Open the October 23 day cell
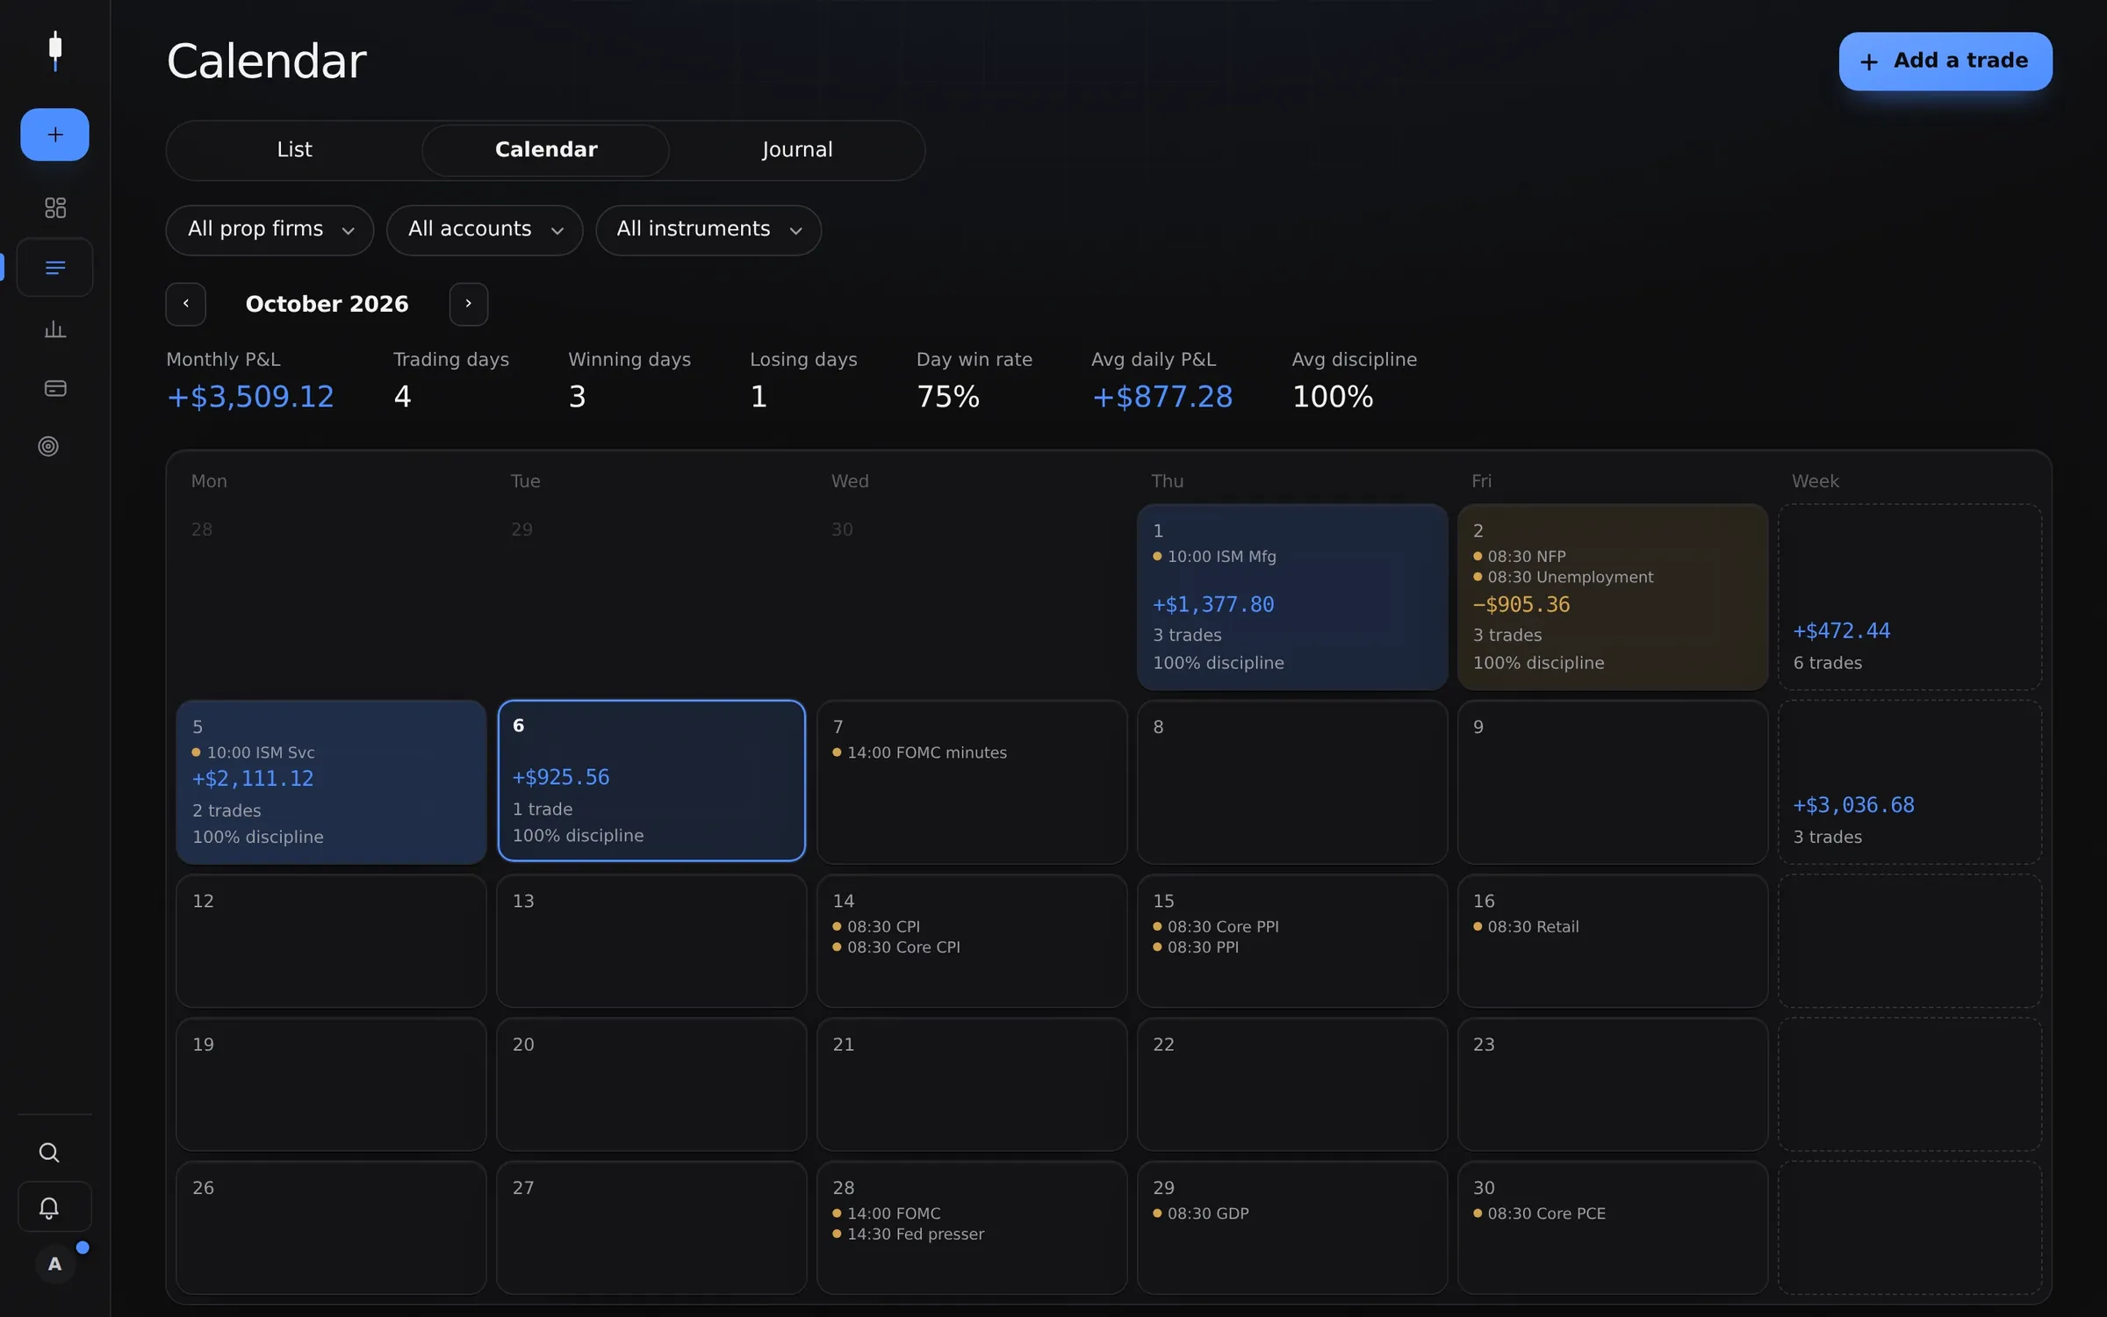The image size is (2107, 1317). (1613, 1084)
